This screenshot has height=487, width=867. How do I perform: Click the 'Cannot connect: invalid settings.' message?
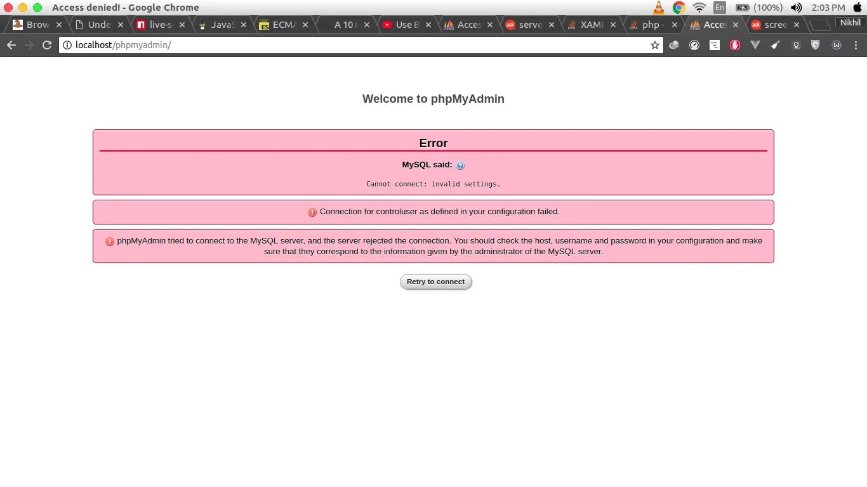[x=433, y=184]
